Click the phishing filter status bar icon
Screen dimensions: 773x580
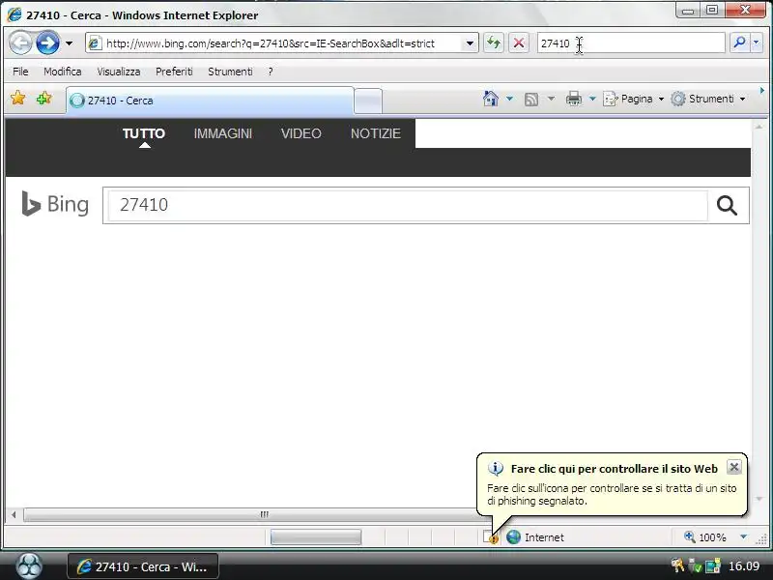coord(491,537)
